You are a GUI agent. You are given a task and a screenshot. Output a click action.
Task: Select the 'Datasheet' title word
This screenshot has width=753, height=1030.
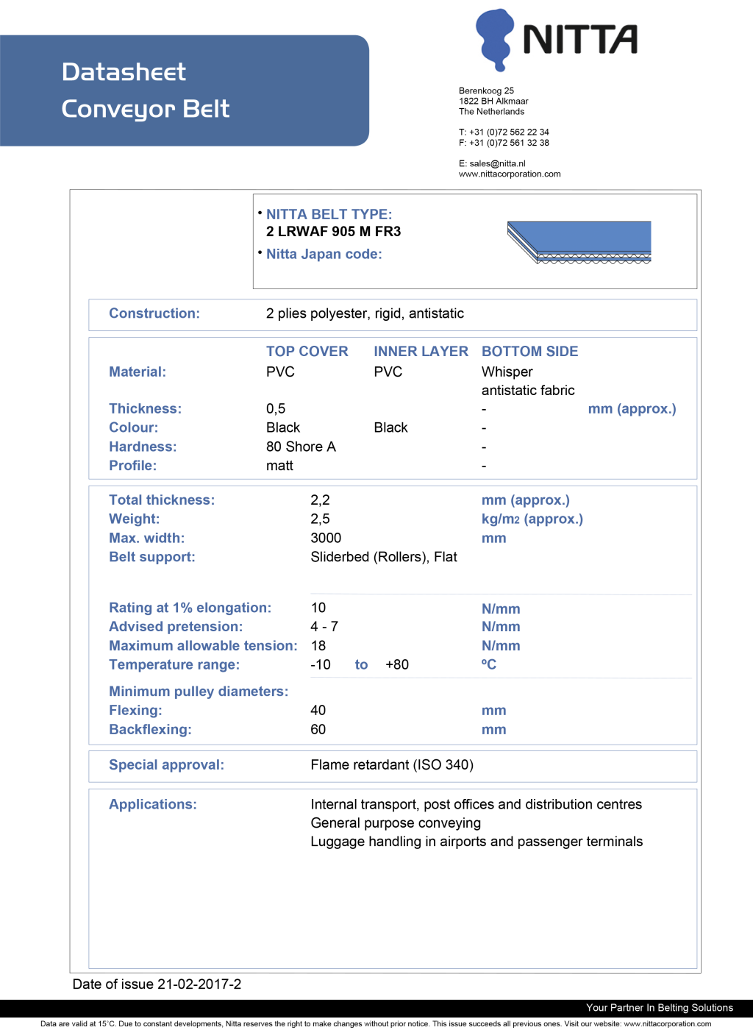click(x=124, y=72)
